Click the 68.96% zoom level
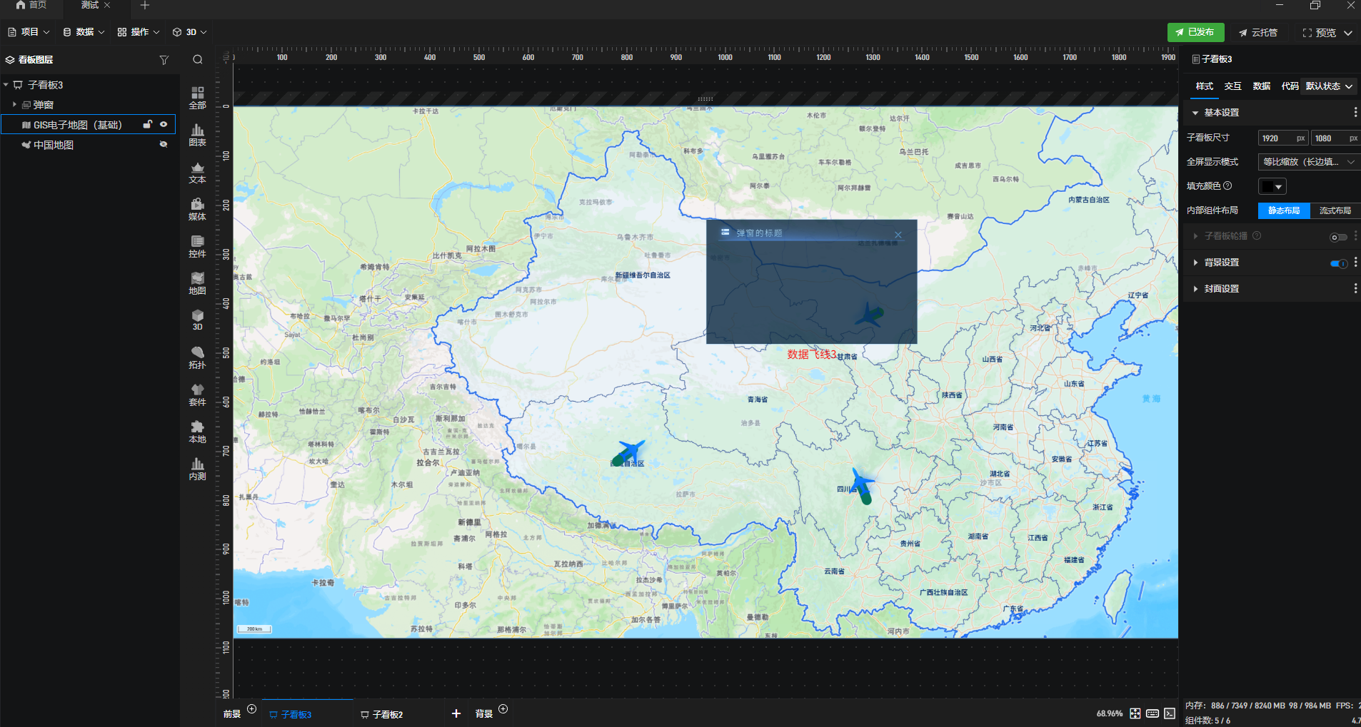The image size is (1361, 727). [x=1110, y=713]
